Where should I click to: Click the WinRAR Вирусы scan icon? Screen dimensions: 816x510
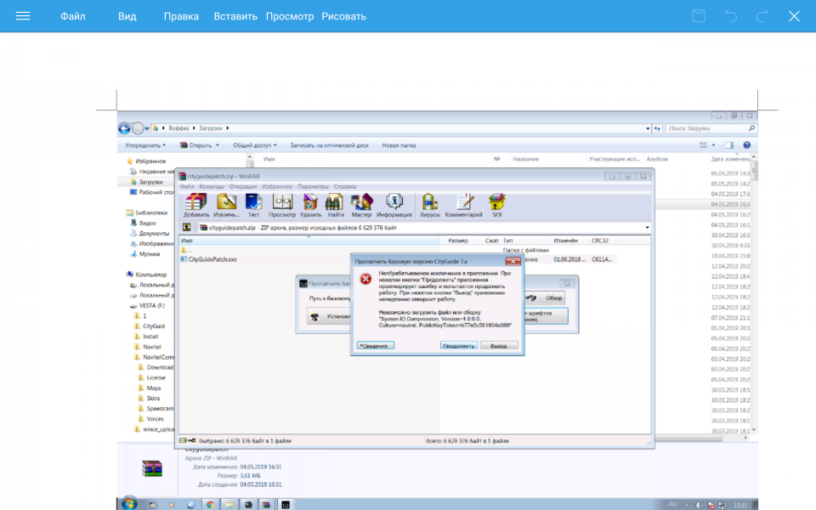click(430, 205)
